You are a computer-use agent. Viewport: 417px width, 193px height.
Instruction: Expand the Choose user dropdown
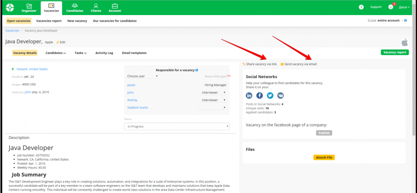click(142, 76)
